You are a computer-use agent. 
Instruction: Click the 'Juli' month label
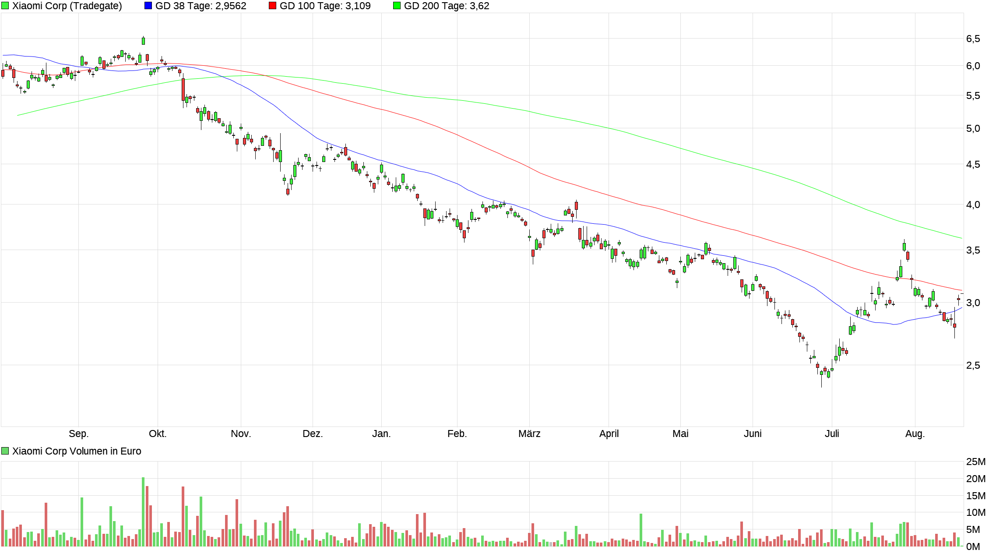[x=832, y=434]
